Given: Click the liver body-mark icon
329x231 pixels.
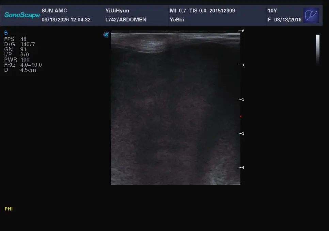Looking at the screenshot, I should (311, 15).
